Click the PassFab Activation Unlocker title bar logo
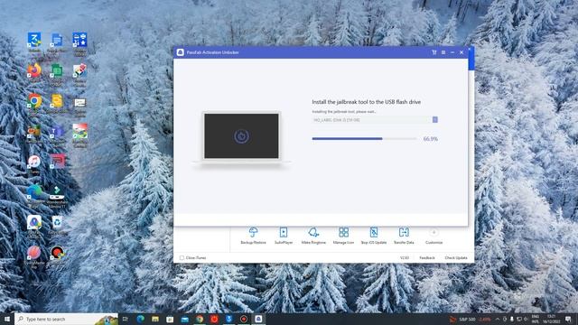 [x=181, y=52]
